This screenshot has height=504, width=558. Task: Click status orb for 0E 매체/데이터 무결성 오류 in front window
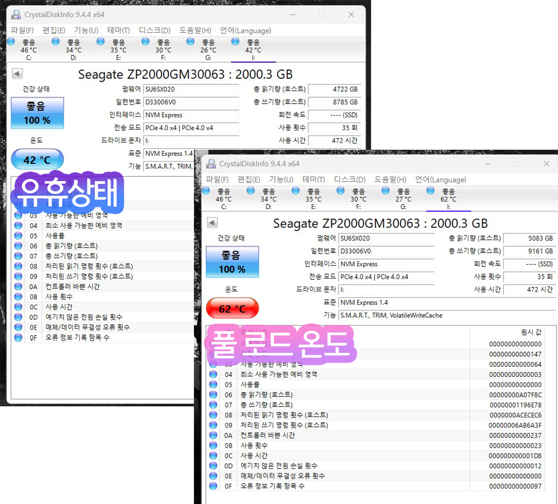click(x=213, y=476)
